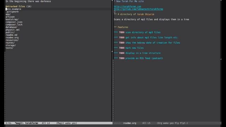
Task: Open the torahforme.com link
Action: click(127, 6)
